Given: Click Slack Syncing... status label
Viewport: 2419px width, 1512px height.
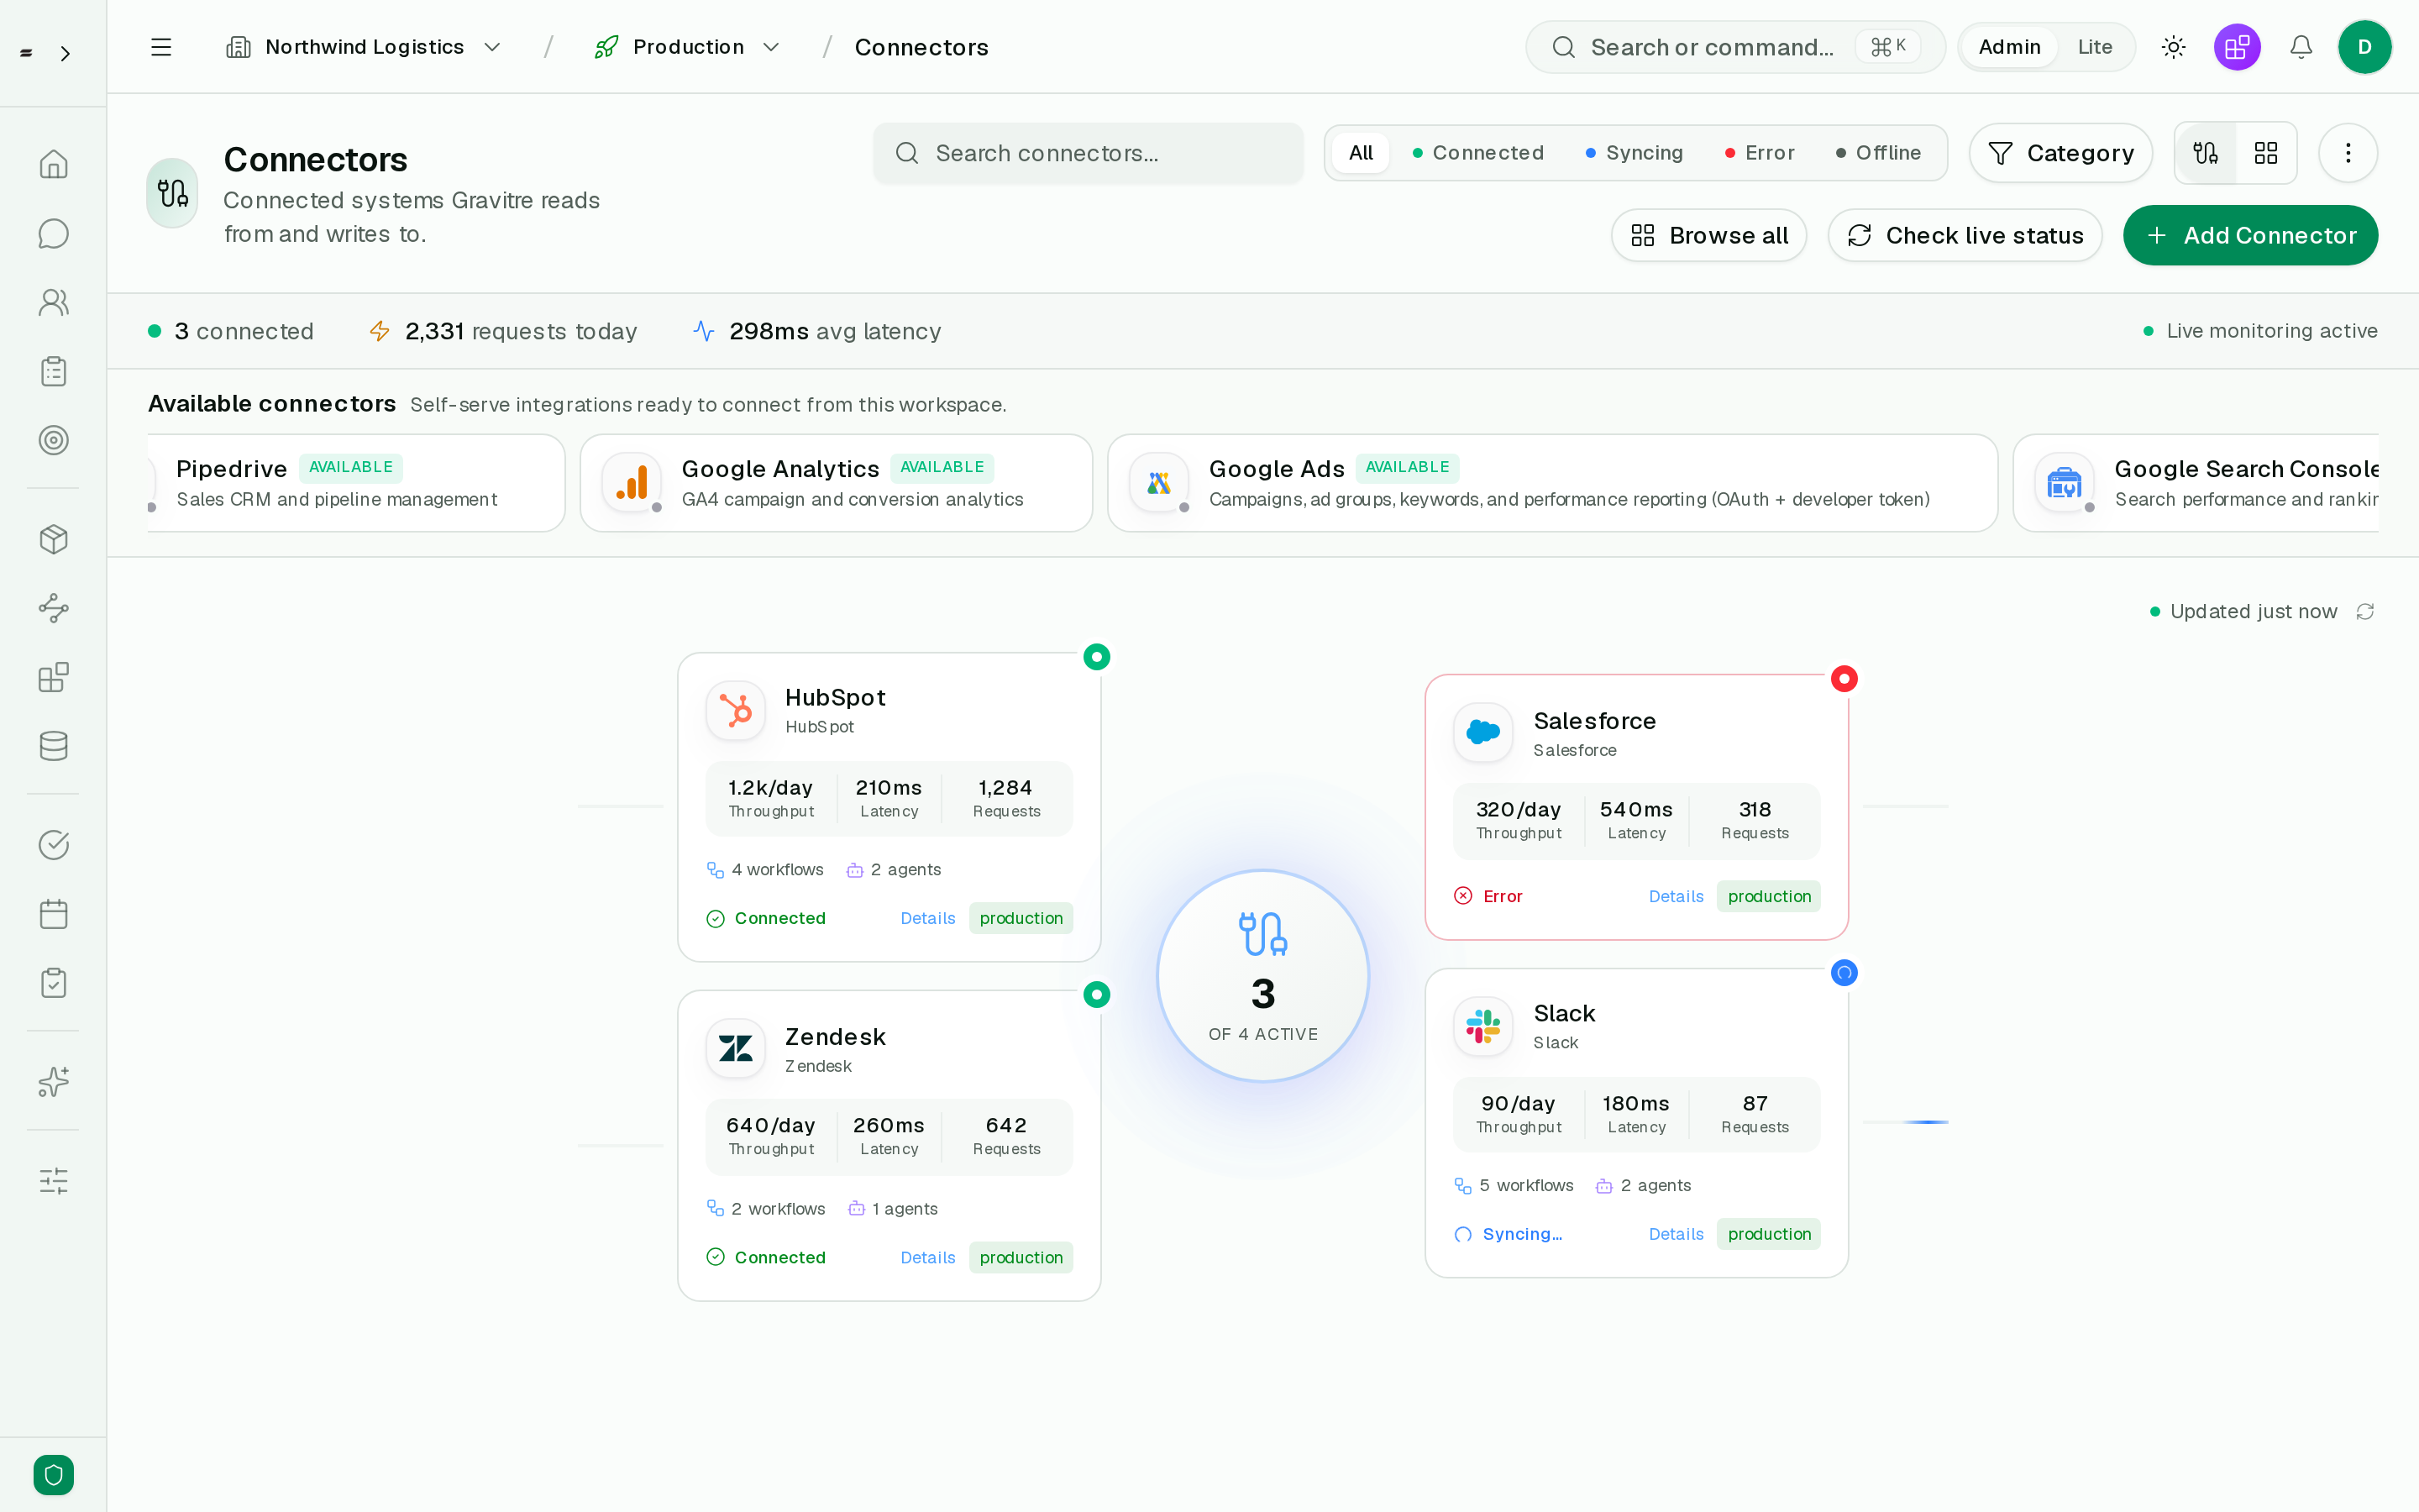Looking at the screenshot, I should click(1509, 1234).
